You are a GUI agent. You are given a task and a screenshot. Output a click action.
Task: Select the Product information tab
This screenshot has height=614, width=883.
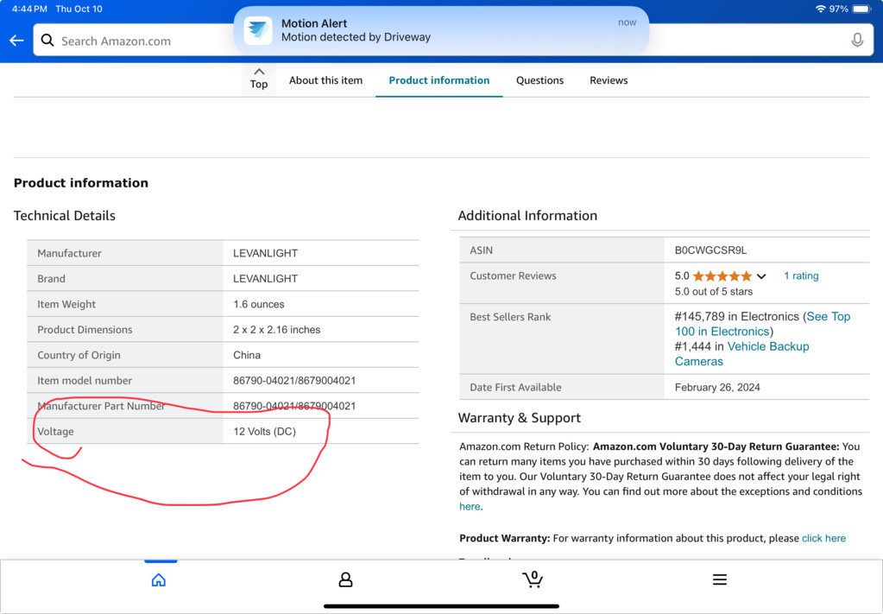click(439, 80)
